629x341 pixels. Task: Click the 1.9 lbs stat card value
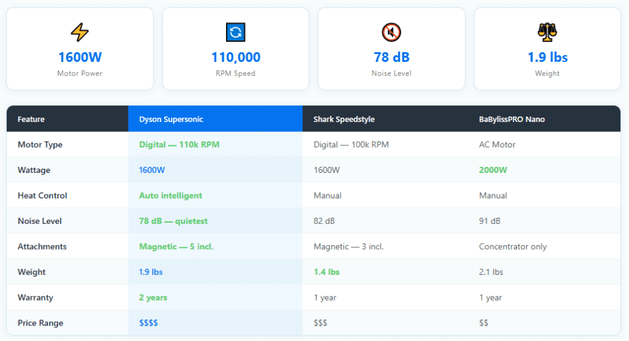coord(547,57)
